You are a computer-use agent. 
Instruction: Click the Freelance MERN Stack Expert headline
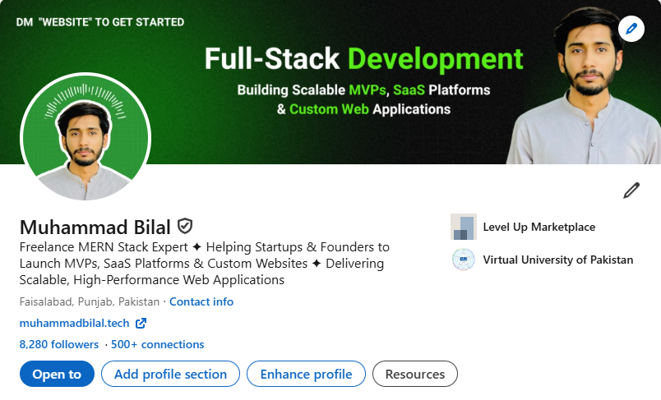coord(205,263)
